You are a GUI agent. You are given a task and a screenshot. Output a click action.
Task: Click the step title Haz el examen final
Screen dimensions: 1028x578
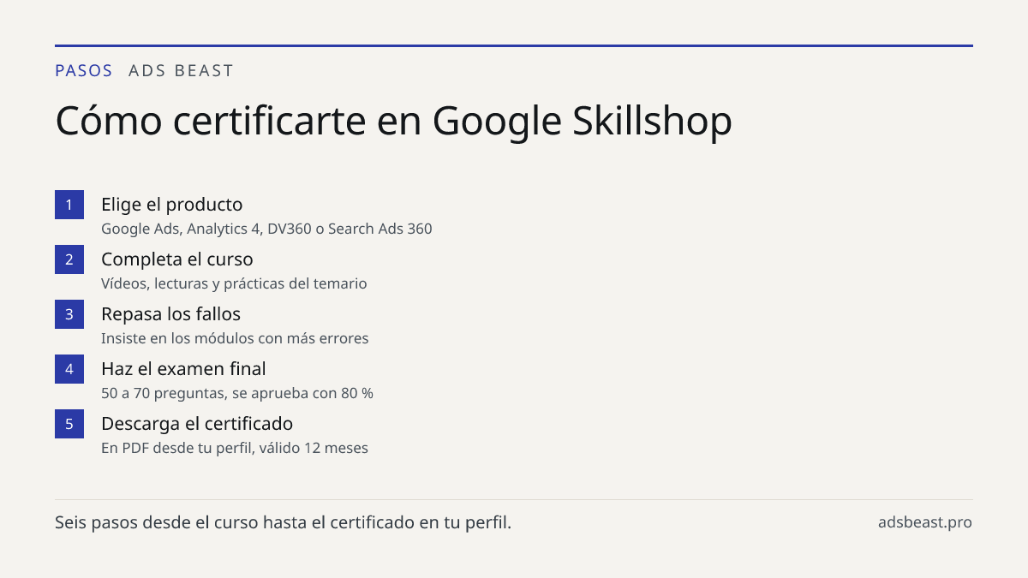coord(183,369)
